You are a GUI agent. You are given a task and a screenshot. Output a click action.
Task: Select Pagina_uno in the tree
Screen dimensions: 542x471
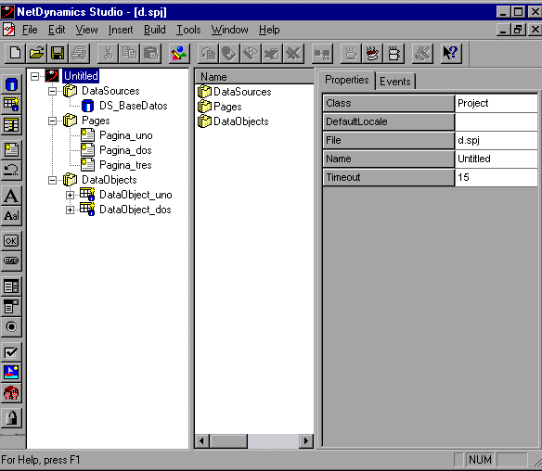click(x=126, y=135)
